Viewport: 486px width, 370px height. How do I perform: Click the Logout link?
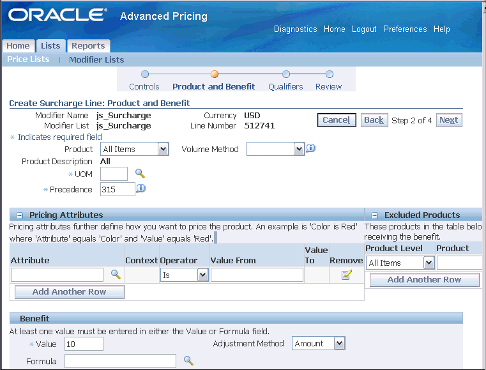point(364,29)
